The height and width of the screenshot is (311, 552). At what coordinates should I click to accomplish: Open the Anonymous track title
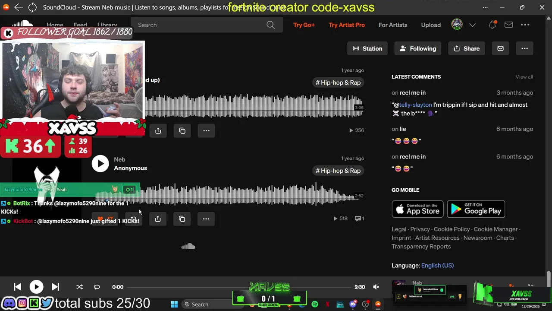pyautogui.click(x=130, y=168)
